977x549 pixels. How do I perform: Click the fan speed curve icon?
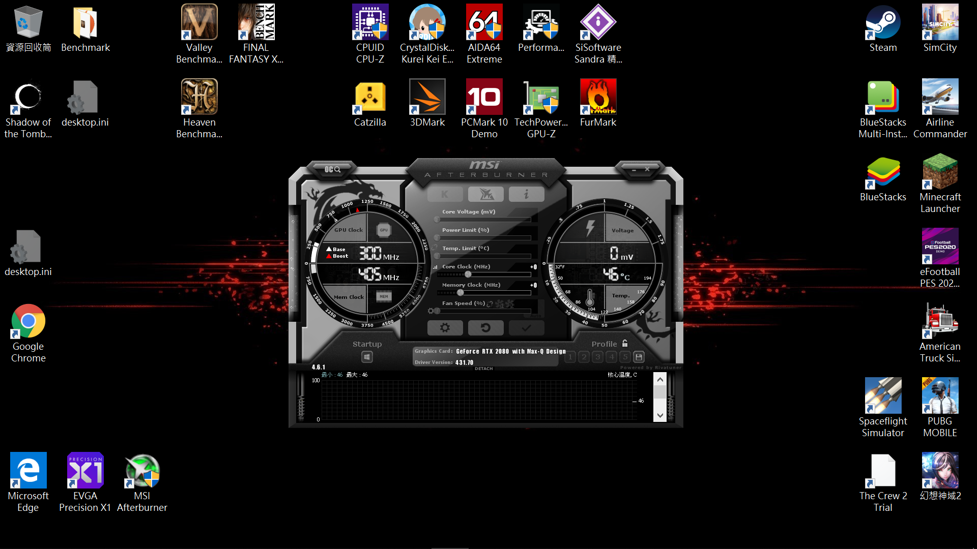[431, 311]
